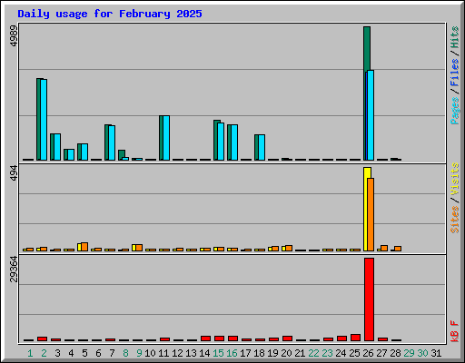465x363 pixels.
Task: Select the cyan bar for day 3
Action: [57, 147]
